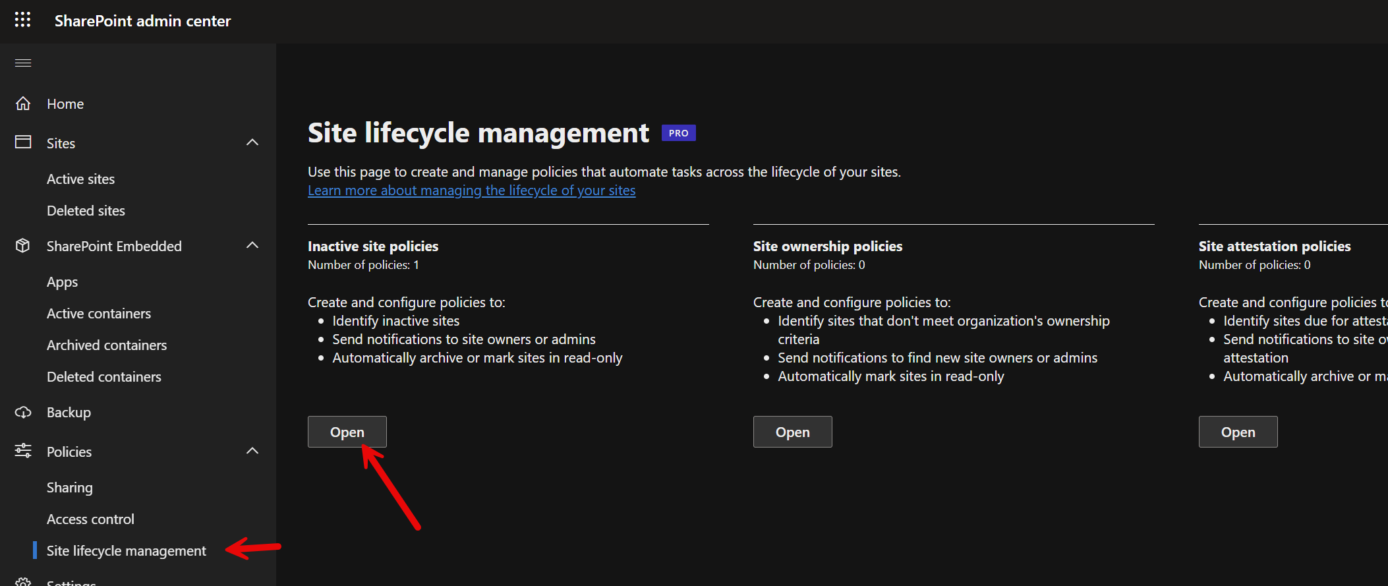Click 'Identify inactive sites' bullet text

tap(396, 321)
